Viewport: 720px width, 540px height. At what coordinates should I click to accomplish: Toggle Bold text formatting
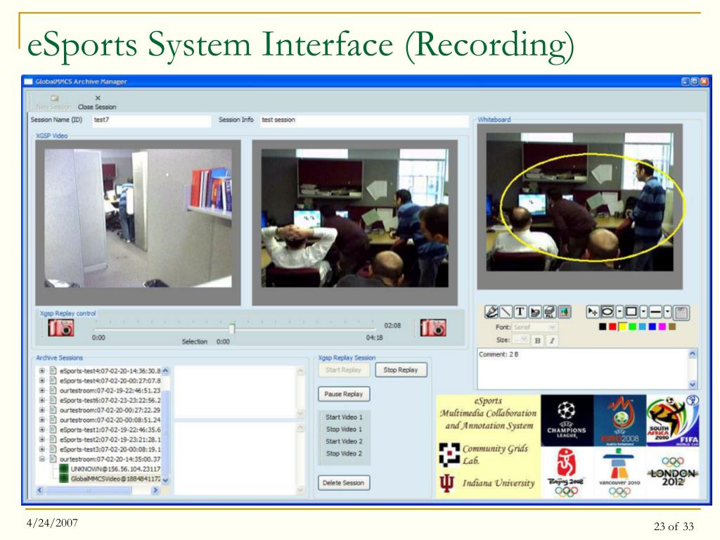[538, 341]
